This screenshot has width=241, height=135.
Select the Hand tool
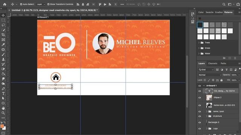pos(3,108)
